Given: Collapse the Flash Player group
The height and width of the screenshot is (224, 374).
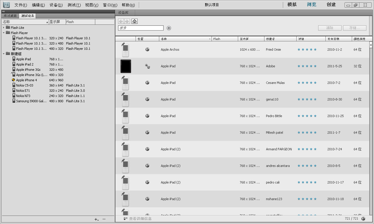Looking at the screenshot, I should [4, 33].
